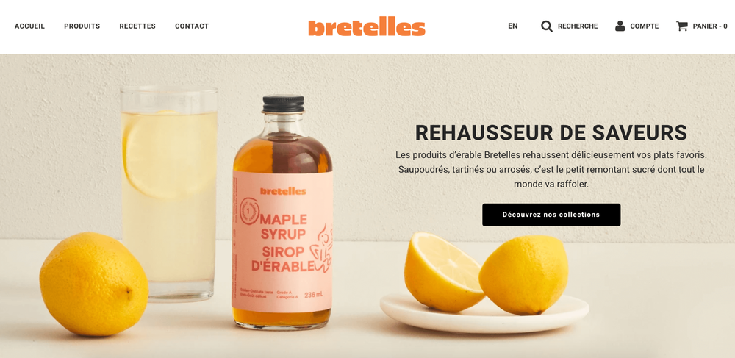This screenshot has width=735, height=358.
Task: Click the orange bretelles header logo
Action: [x=367, y=26]
